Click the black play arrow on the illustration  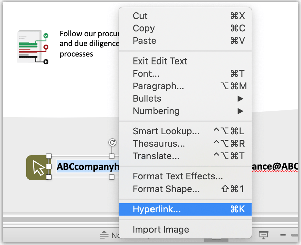click(x=46, y=62)
